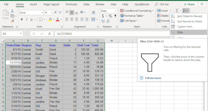Switch to the QuickBooks tab

142,4
